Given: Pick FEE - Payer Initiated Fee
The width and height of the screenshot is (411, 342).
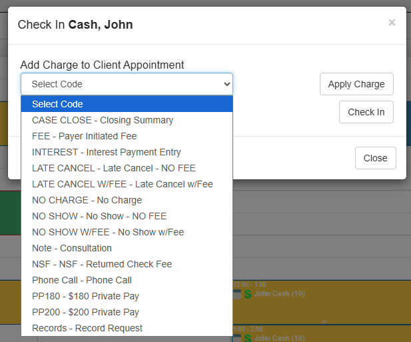Looking at the screenshot, I should click(x=84, y=136).
